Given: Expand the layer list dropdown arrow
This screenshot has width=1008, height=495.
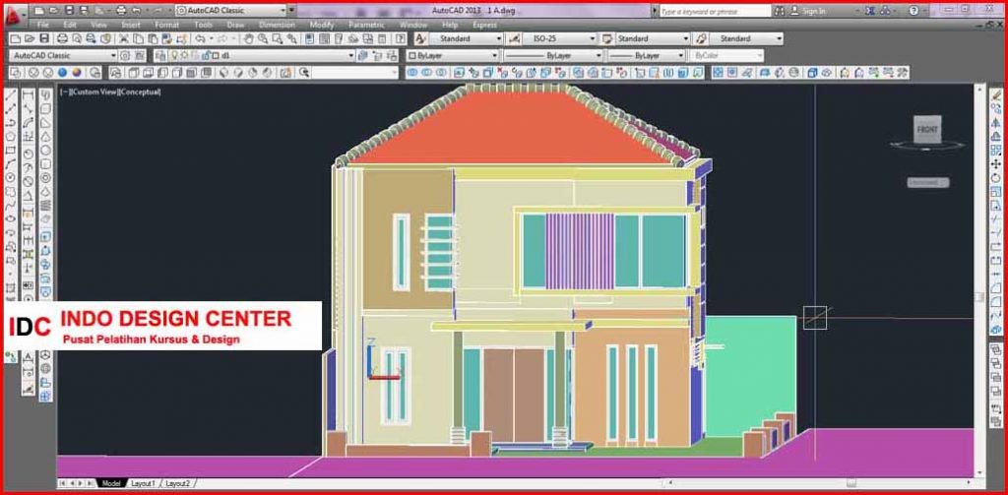Looking at the screenshot, I should (x=351, y=56).
